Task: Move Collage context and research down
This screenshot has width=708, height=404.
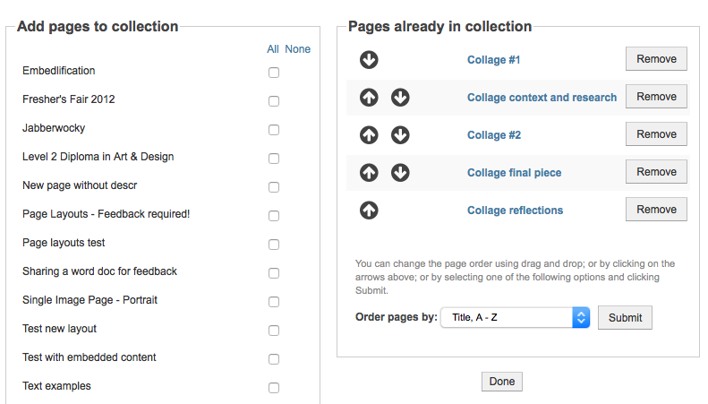Action: tap(400, 98)
